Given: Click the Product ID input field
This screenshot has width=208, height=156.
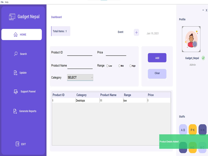Looking at the screenshot, I should click(x=80, y=53).
